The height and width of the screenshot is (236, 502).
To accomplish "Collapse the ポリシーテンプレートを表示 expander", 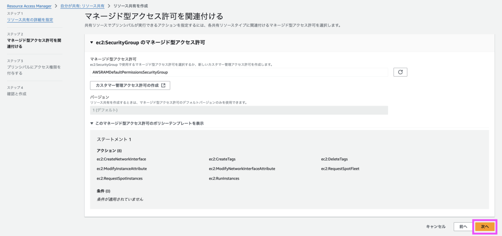I will coord(147,123).
